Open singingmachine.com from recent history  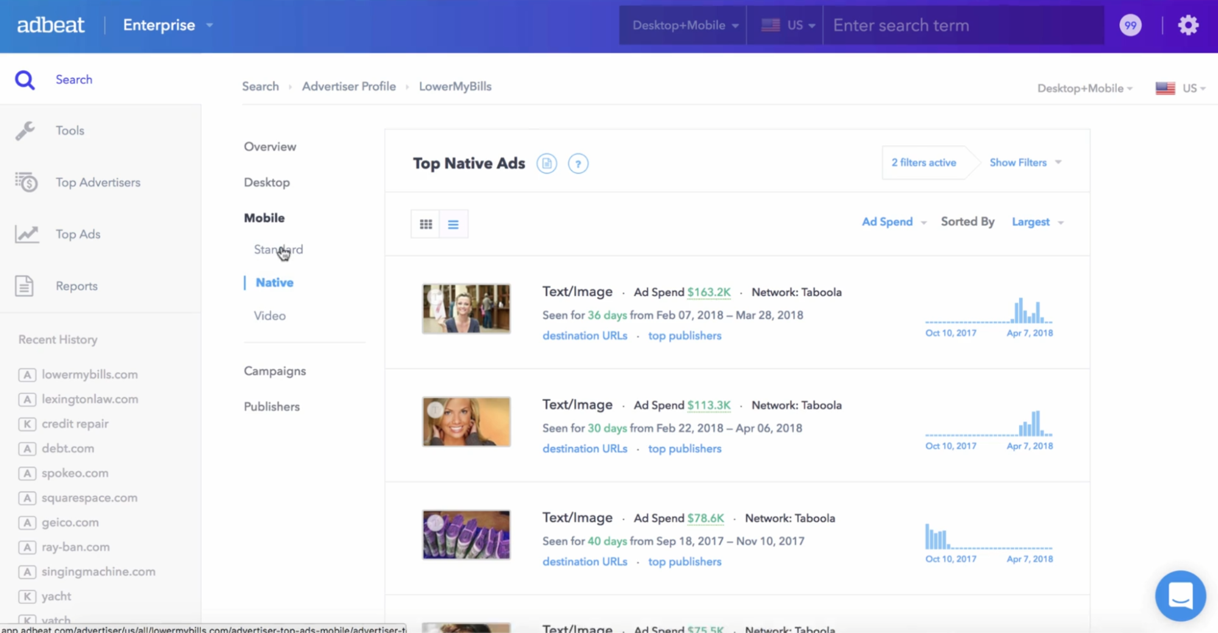[98, 572]
